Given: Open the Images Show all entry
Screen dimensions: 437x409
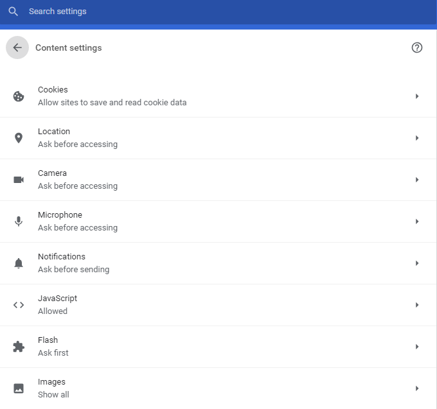Looking at the screenshot, I should [219, 388].
